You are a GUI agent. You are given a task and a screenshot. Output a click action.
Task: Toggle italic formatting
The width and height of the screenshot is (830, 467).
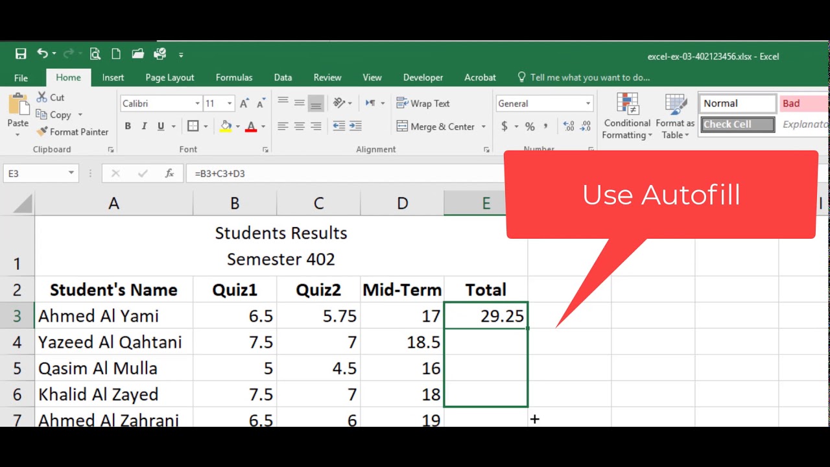(144, 126)
